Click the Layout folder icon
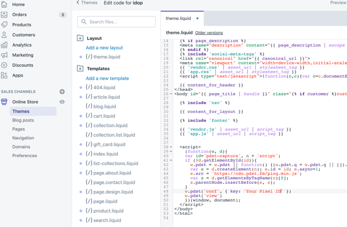 point(80,38)
